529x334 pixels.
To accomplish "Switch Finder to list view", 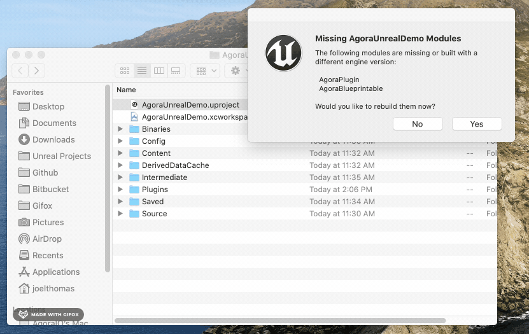I will point(142,71).
